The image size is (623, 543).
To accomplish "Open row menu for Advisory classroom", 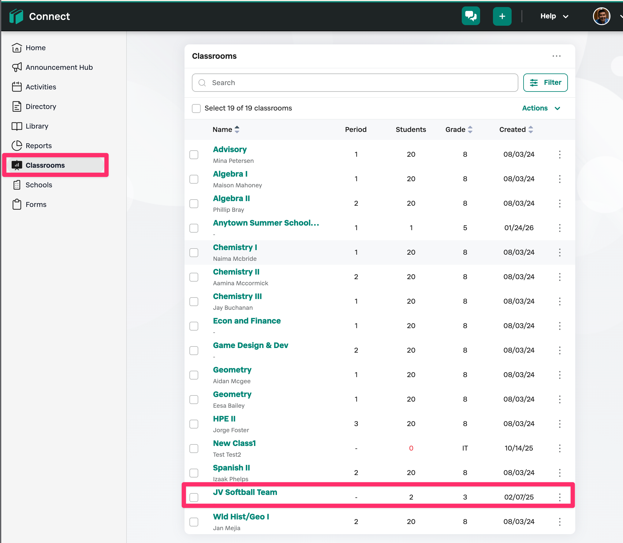I will coord(560,154).
